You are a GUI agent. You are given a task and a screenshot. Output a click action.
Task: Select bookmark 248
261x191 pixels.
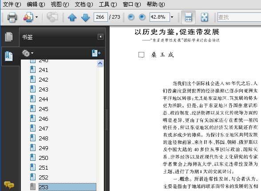pyautogui.click(x=43, y=138)
